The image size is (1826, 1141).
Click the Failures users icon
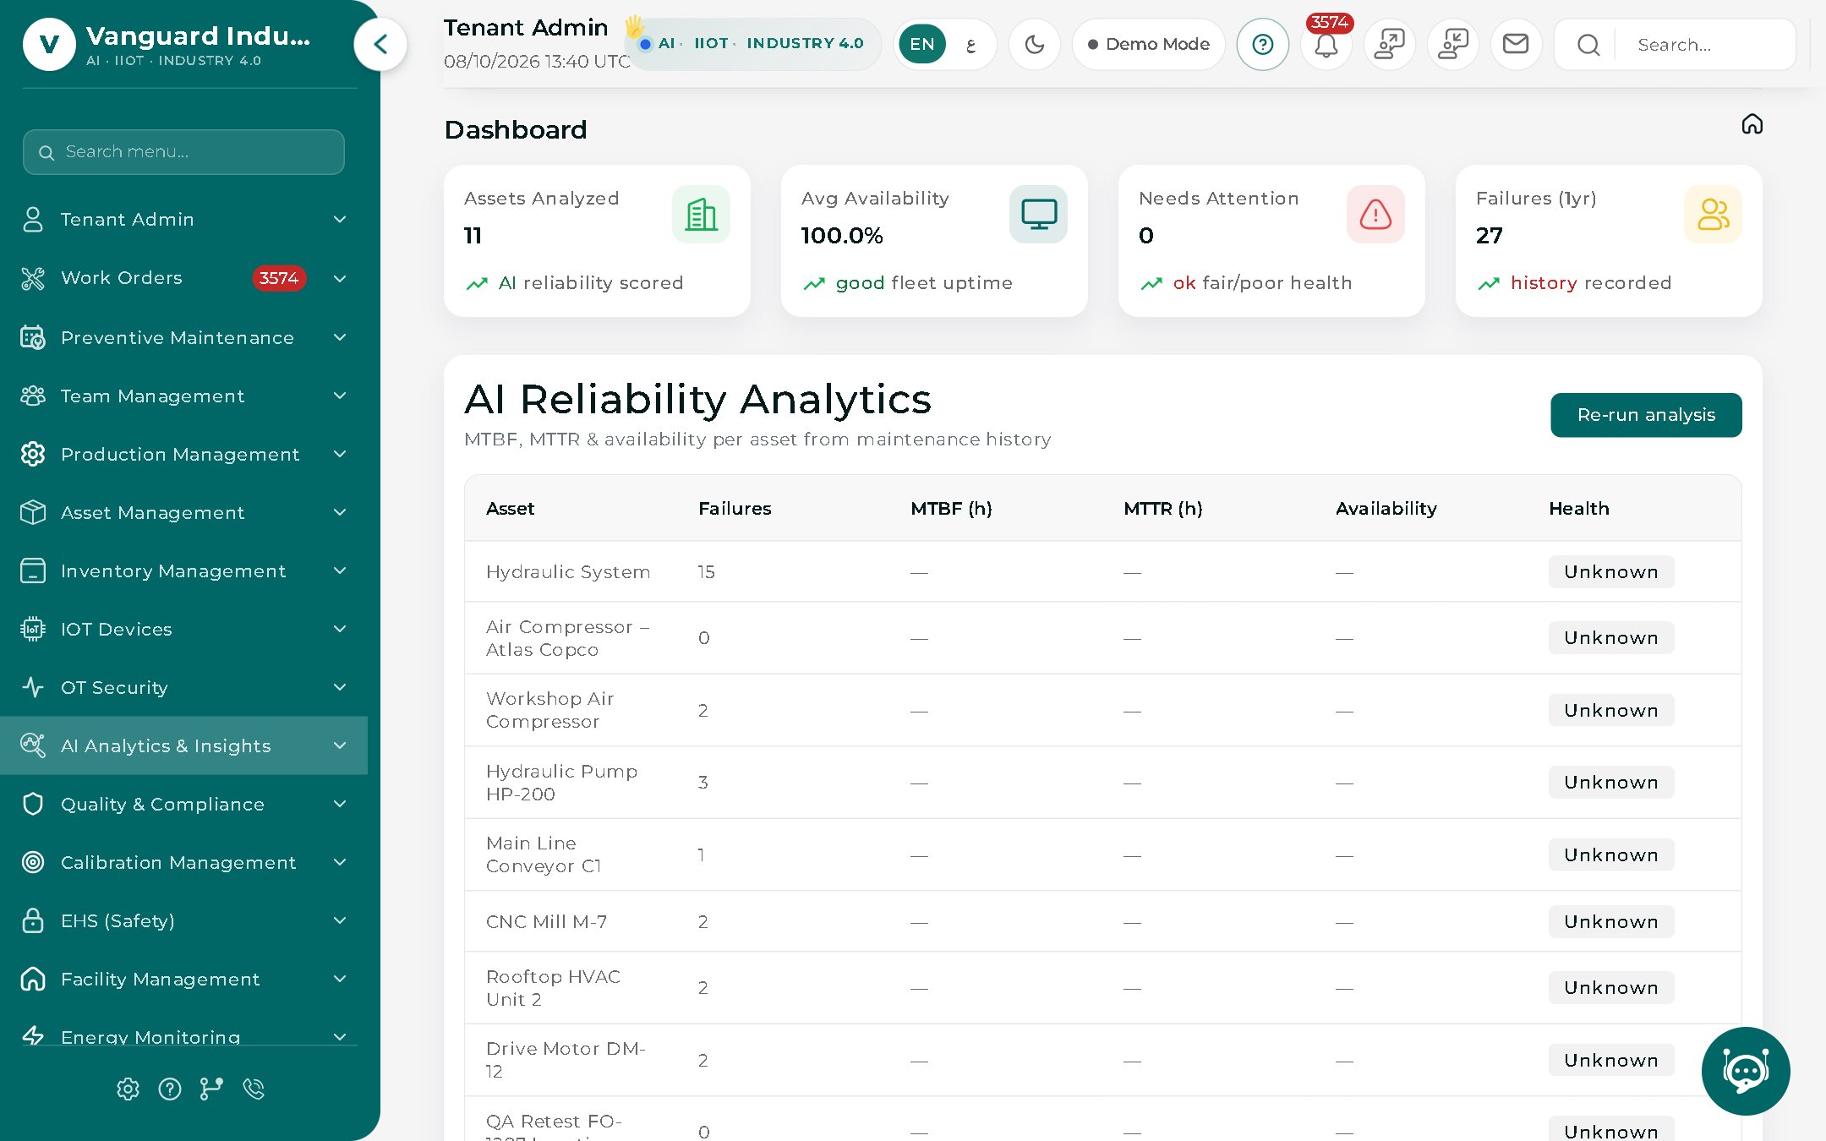click(x=1713, y=214)
